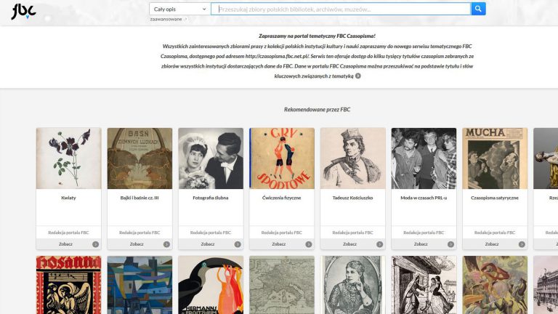Viewport: 558px width, 314px height.
Task: Click the 'Moda w czasach PRL-u' title
Action: click(424, 198)
